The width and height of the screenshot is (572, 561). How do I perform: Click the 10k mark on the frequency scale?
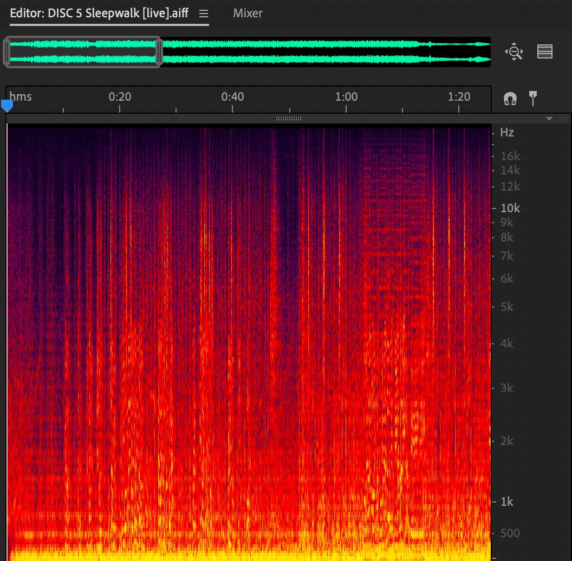tap(510, 208)
